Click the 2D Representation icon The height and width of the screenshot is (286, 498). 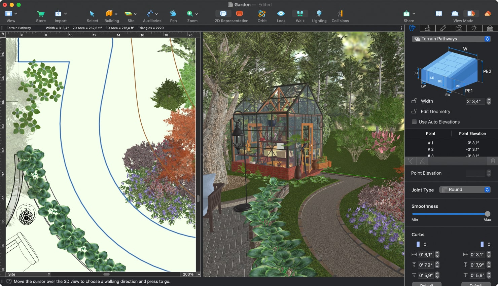point(223,13)
